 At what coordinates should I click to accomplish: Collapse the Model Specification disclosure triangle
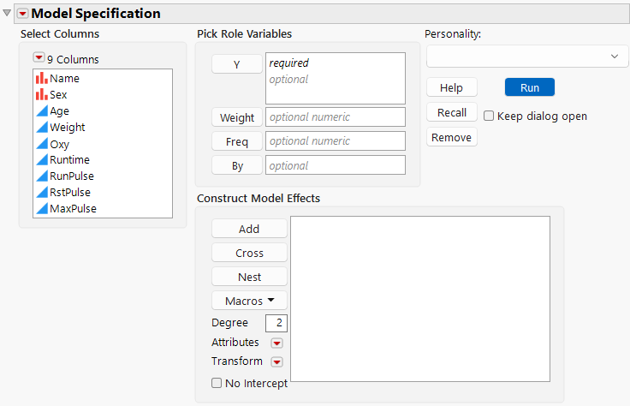[x=8, y=14]
